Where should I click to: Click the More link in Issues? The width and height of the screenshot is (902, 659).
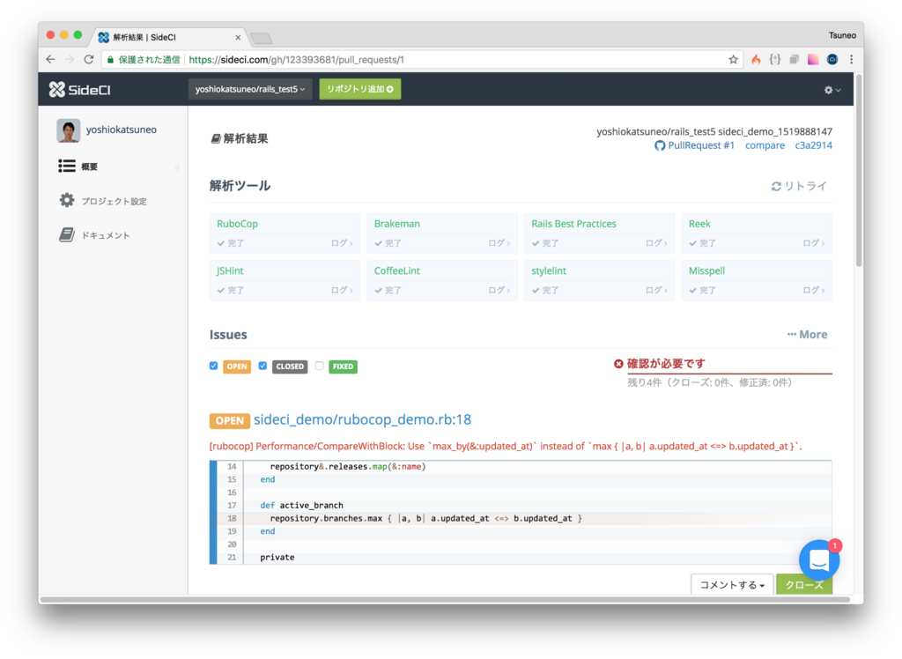pyautogui.click(x=807, y=335)
